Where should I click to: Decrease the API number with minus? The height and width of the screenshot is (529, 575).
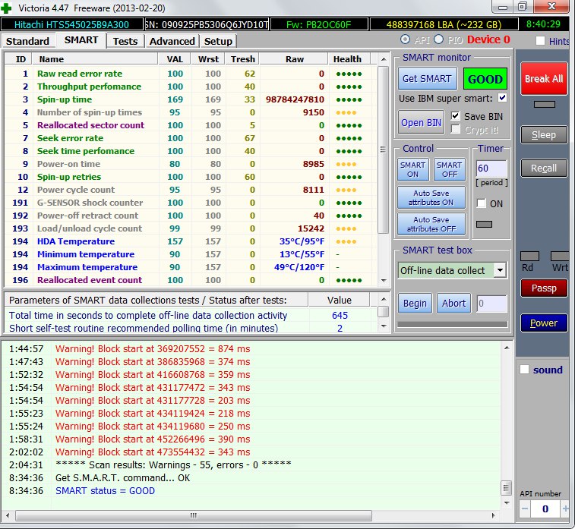pyautogui.click(x=525, y=508)
